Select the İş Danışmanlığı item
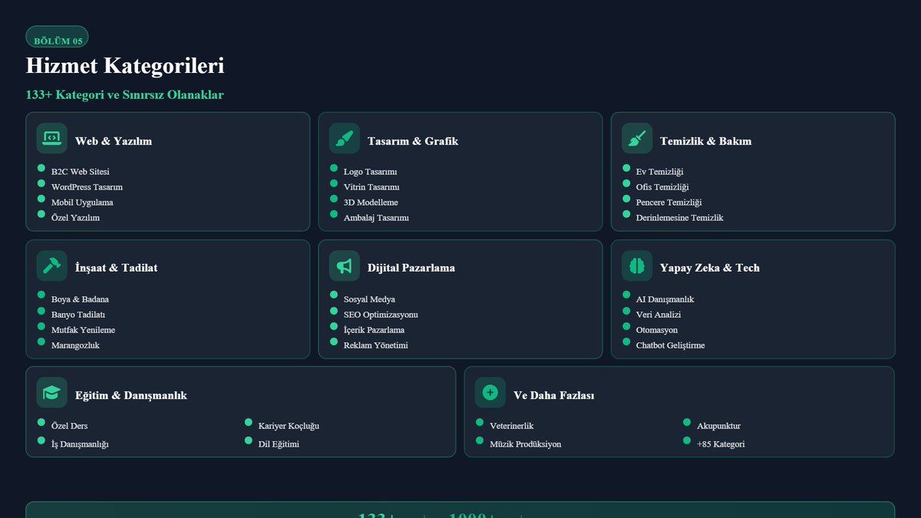The image size is (921, 518). (x=80, y=444)
